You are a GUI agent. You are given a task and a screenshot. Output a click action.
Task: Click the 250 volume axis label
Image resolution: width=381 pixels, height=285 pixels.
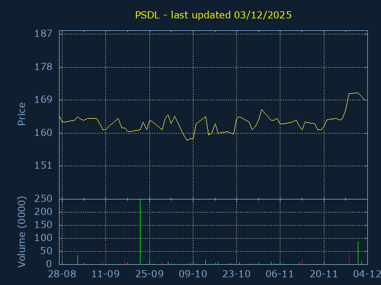coord(43,199)
